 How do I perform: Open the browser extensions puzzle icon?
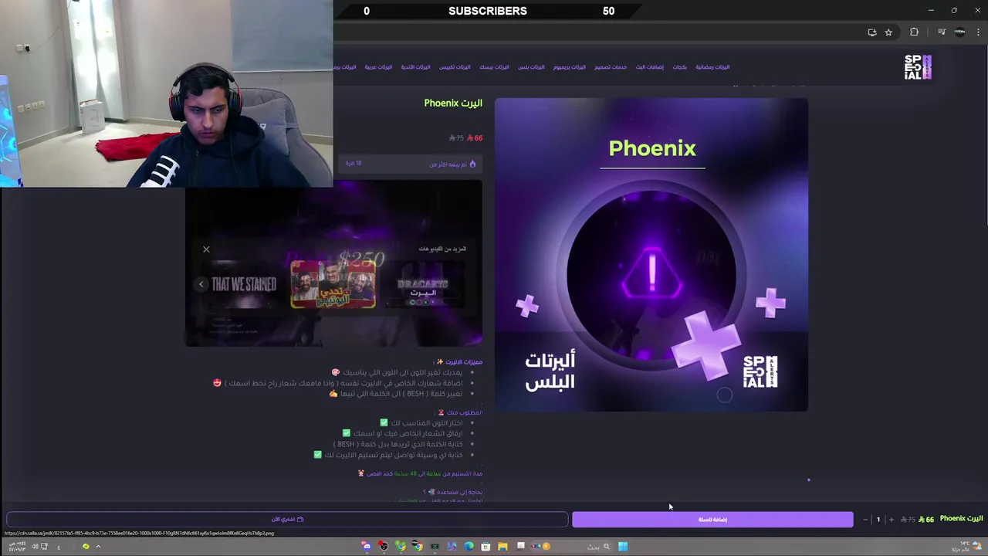[x=915, y=32]
